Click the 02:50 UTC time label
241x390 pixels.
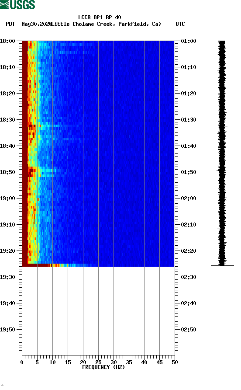click(189, 330)
